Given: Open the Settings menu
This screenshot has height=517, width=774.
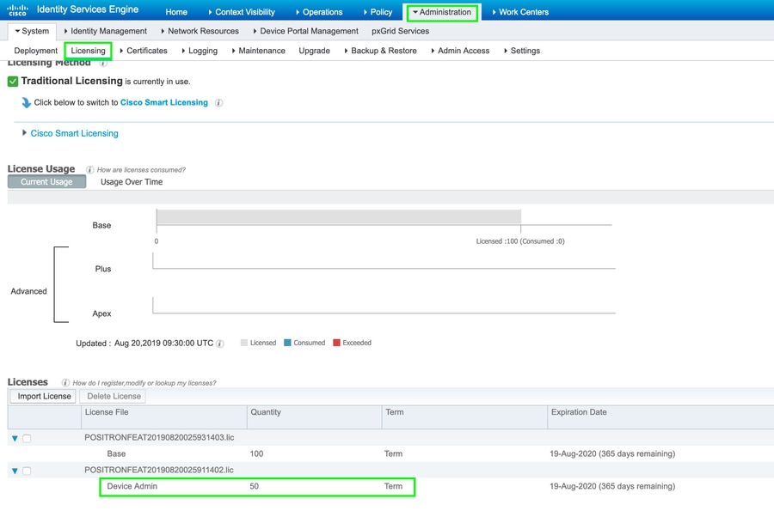Looking at the screenshot, I should [522, 51].
